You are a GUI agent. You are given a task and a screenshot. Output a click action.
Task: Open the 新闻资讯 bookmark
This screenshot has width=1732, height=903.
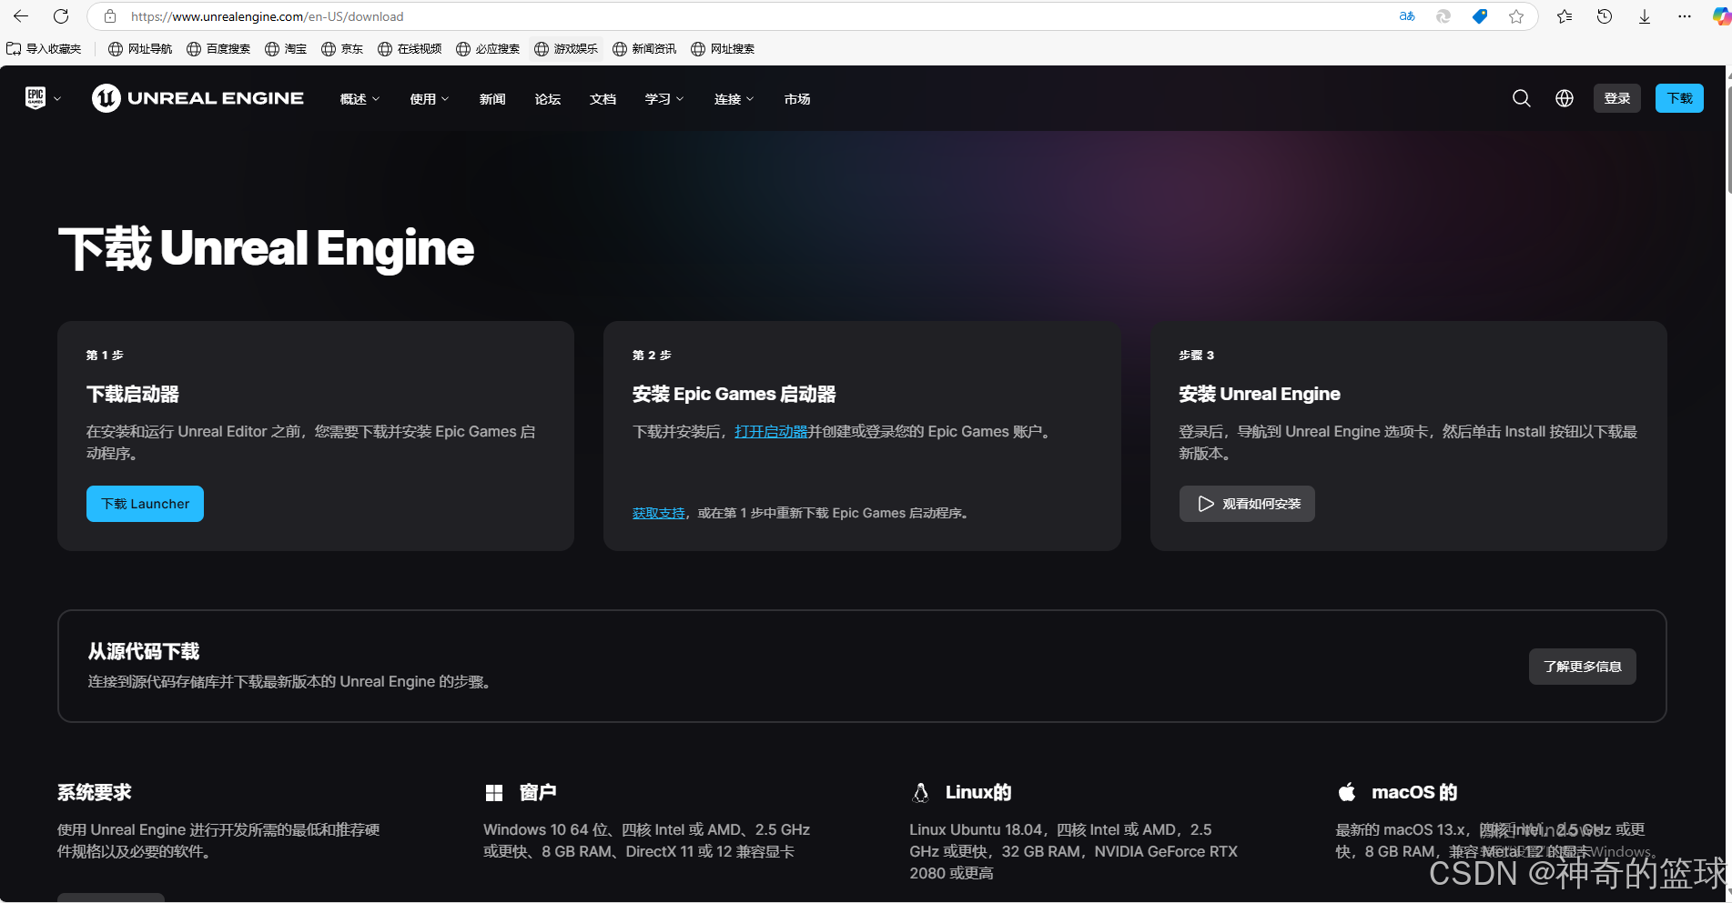click(644, 49)
